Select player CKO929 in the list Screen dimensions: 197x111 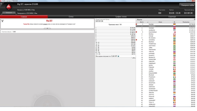(165, 28)
